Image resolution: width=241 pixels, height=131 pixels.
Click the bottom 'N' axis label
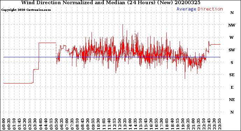[x=232, y=112]
